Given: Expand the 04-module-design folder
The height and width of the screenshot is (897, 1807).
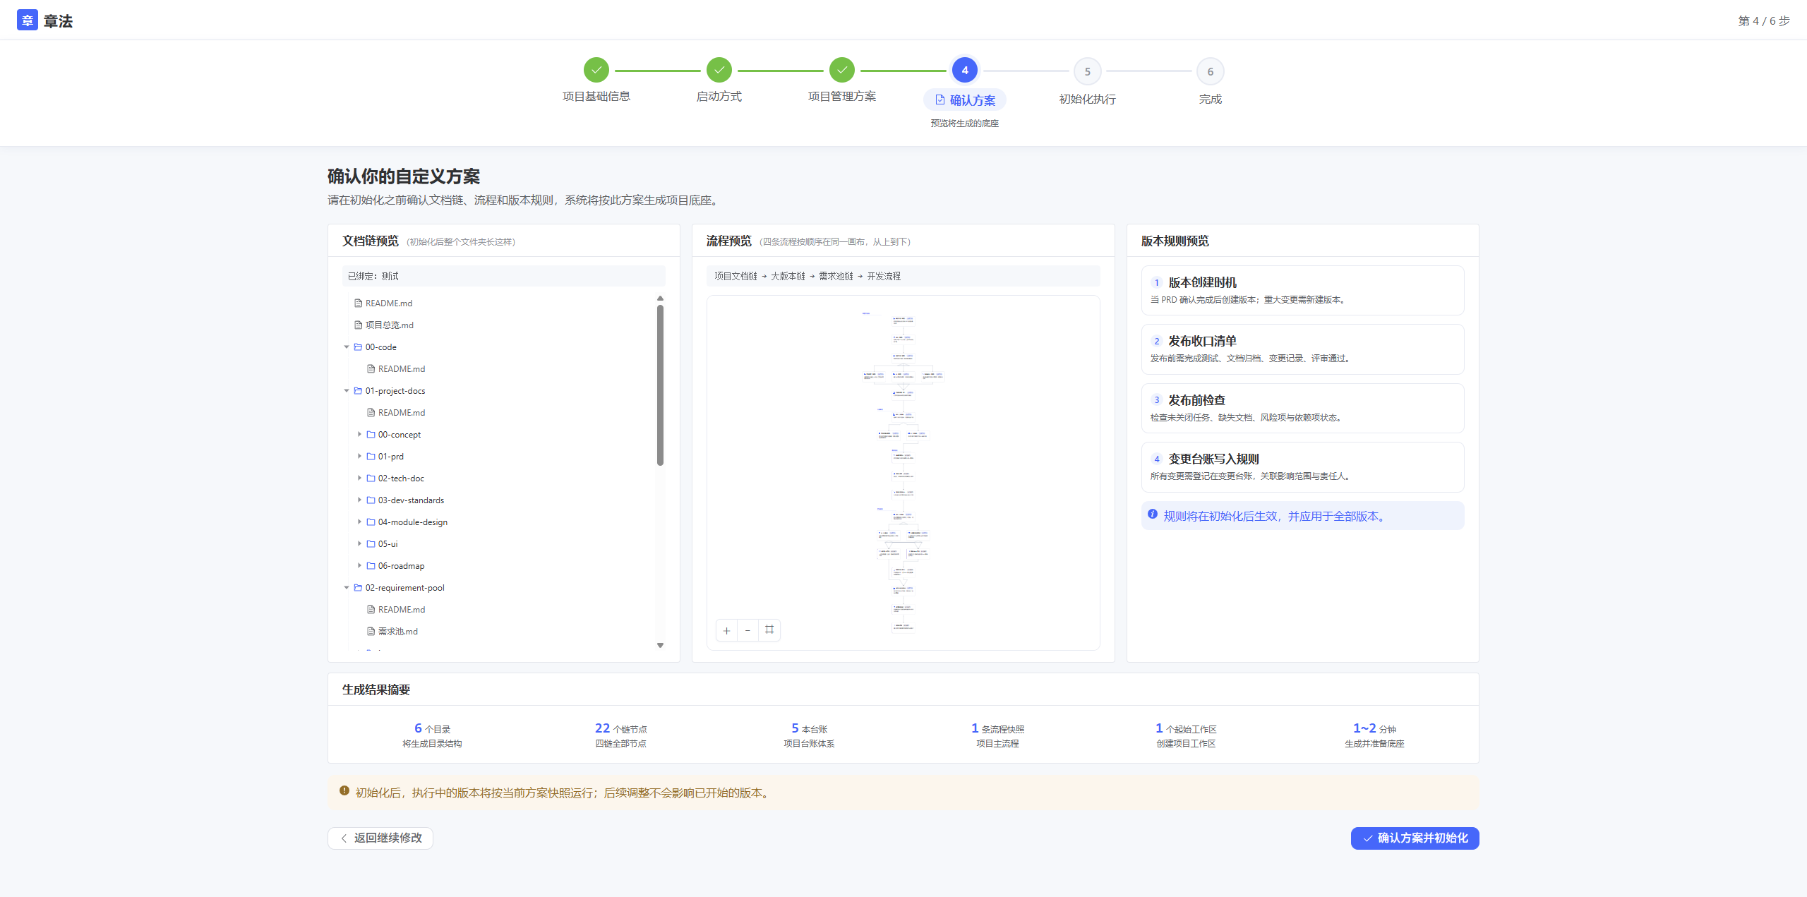Looking at the screenshot, I should click(x=359, y=522).
